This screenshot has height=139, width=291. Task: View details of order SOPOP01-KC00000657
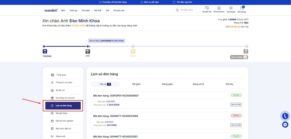click(236, 104)
